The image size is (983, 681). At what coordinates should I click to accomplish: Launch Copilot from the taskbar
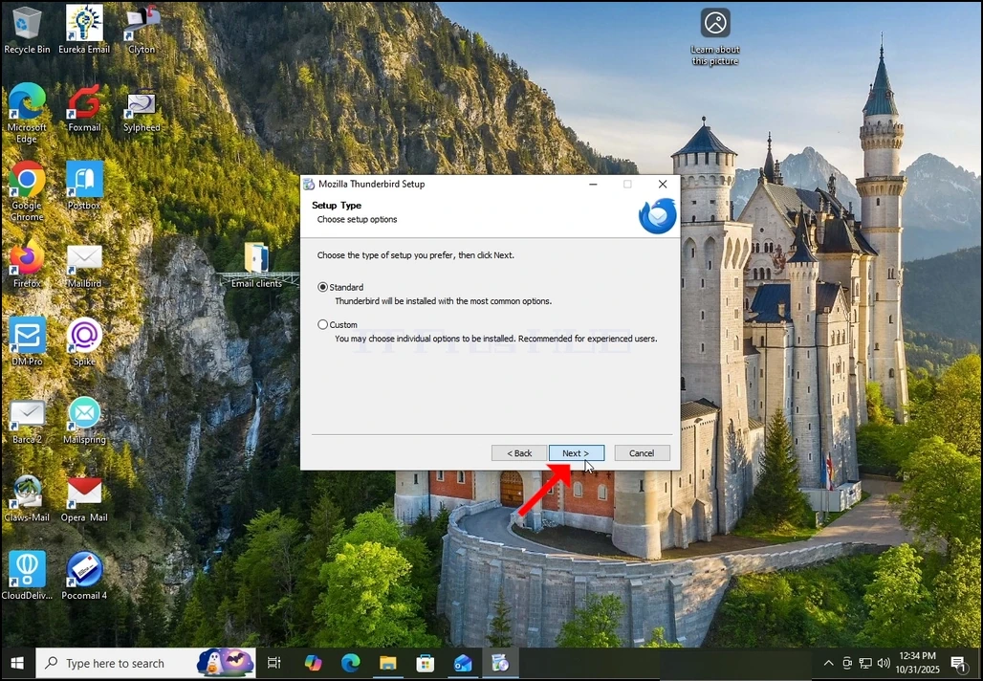(313, 664)
